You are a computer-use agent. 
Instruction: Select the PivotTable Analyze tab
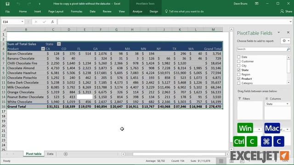pos(137,11)
